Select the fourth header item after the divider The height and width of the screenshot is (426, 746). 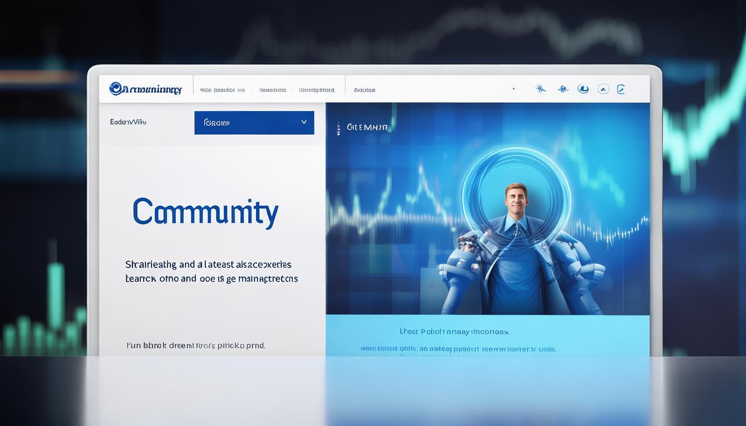click(365, 90)
